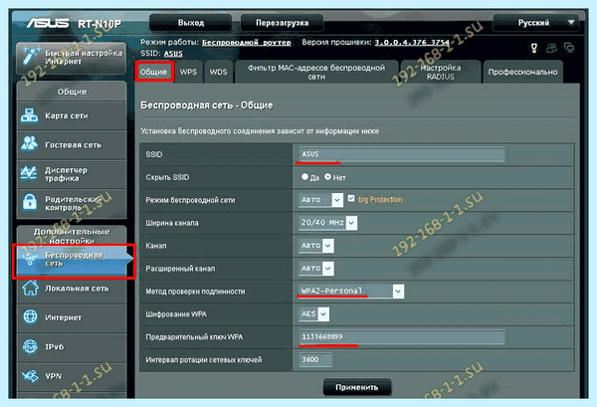597x407 pixels.
Task: Select 'Да' to hide SSID
Action: 304,177
